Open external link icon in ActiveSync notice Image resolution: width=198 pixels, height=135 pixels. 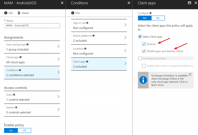coord(190,75)
